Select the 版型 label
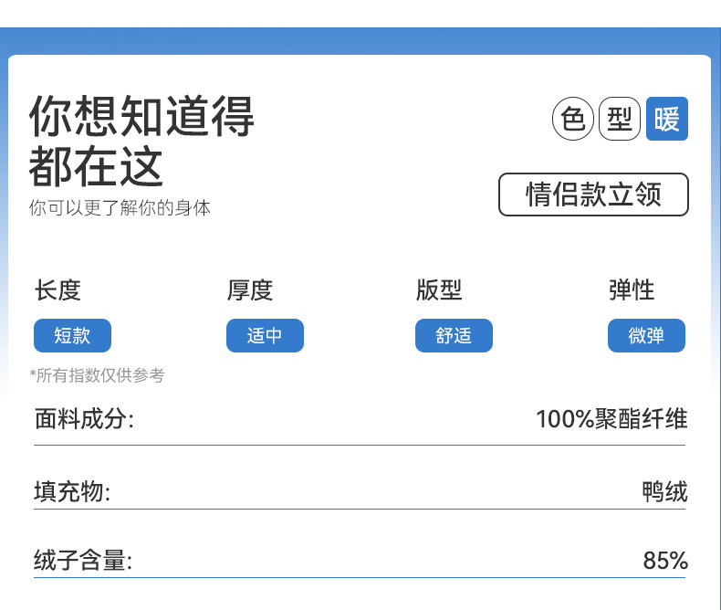This screenshot has width=721, height=610. pyautogui.click(x=439, y=290)
